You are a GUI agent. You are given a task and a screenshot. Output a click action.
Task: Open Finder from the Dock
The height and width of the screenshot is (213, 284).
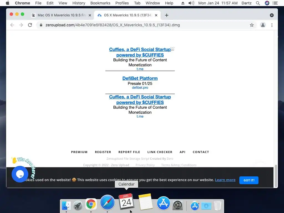click(x=66, y=206)
